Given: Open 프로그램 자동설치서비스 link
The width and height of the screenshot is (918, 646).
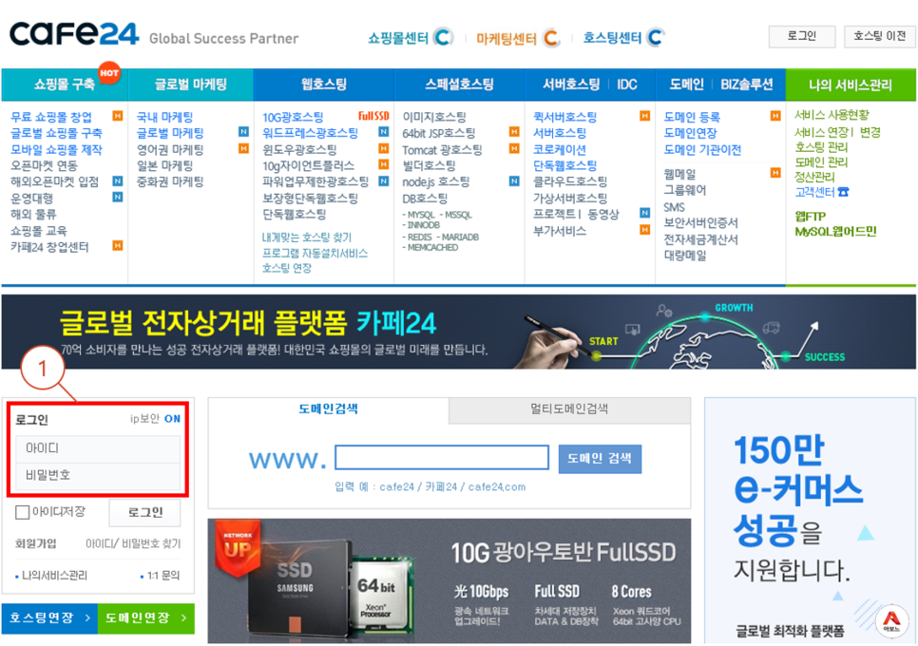Looking at the screenshot, I should pos(315,253).
